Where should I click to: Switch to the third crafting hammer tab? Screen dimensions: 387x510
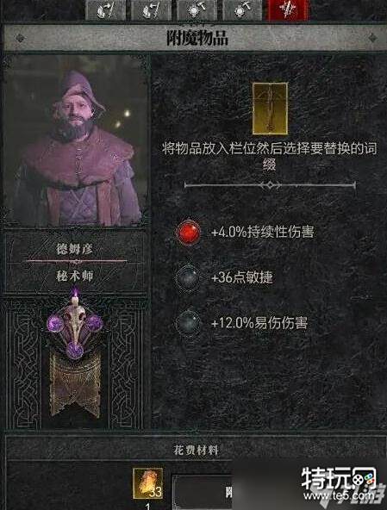point(197,10)
